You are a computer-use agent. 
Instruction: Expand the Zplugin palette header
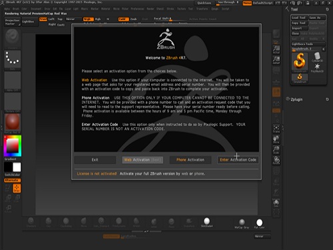tap(296, 99)
